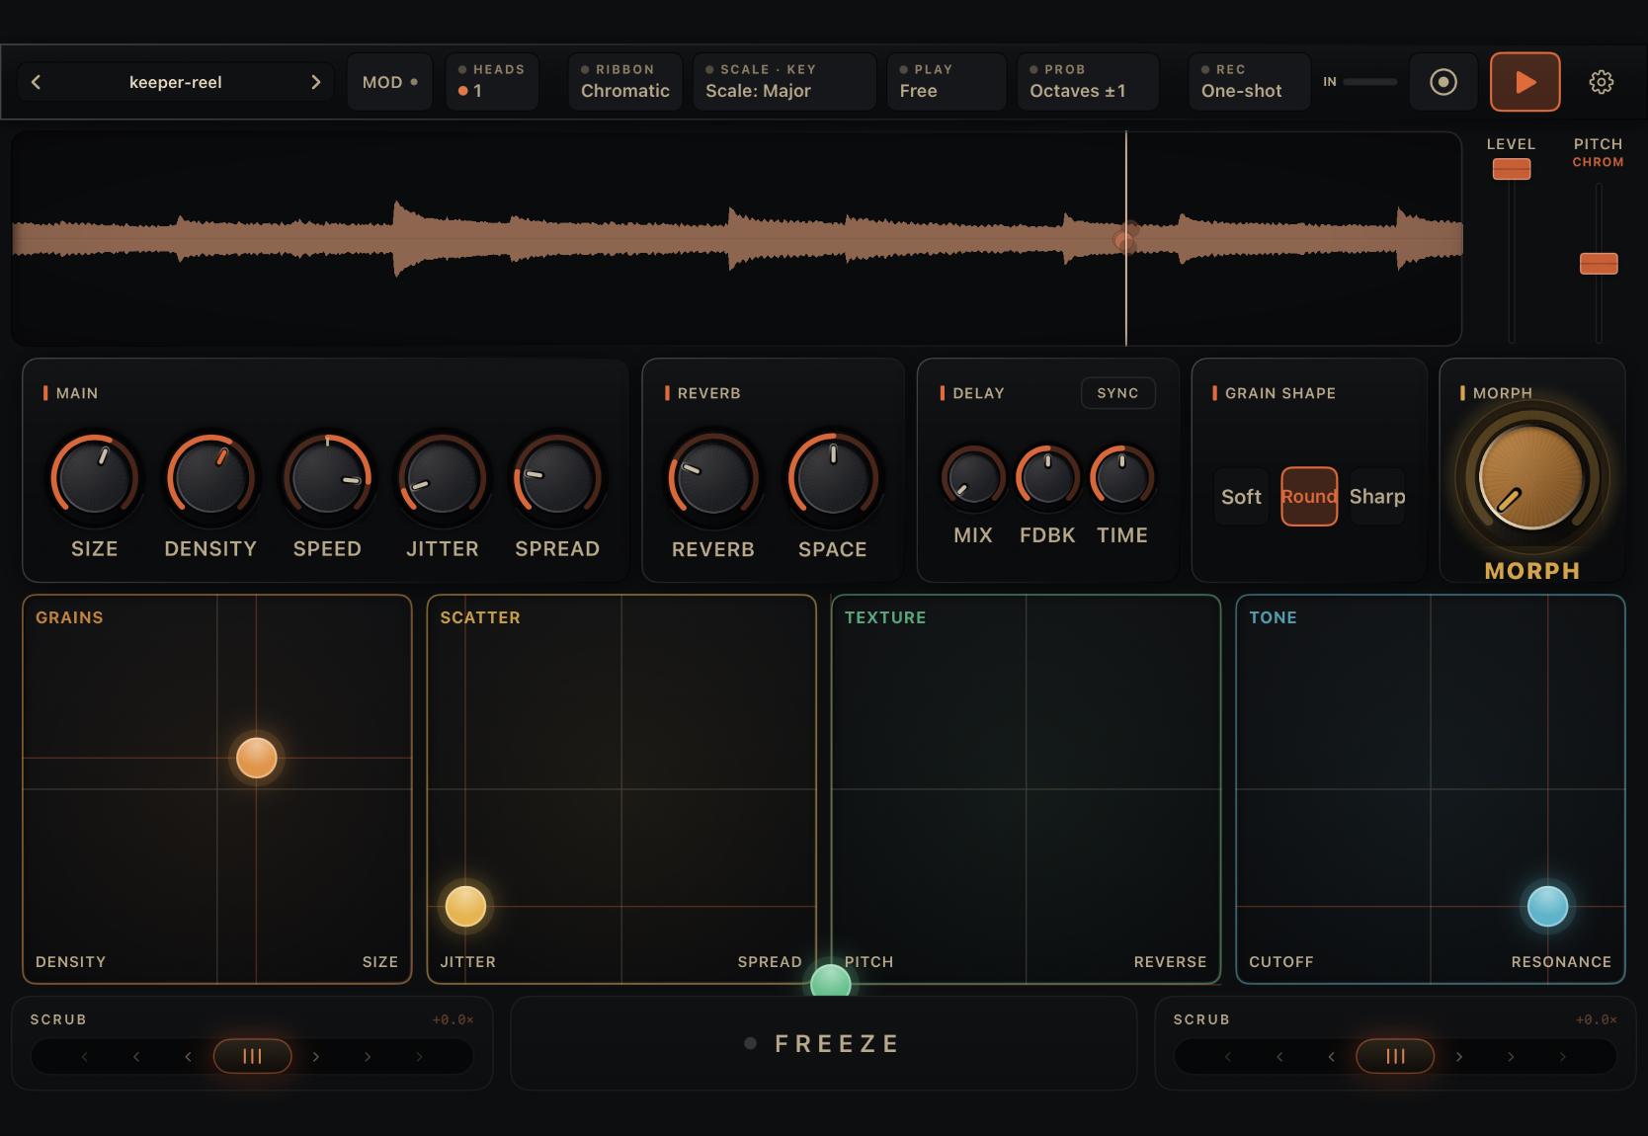Viewport: 1648px width, 1136px height.
Task: Click the SCATTER pad yellow puck
Action: click(465, 907)
